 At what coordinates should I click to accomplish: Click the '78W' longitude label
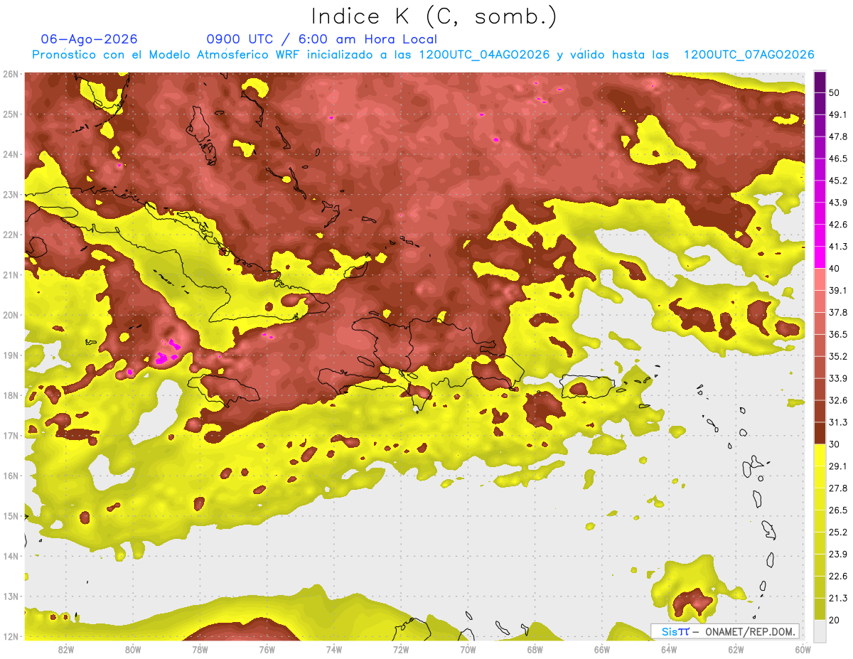tap(200, 650)
